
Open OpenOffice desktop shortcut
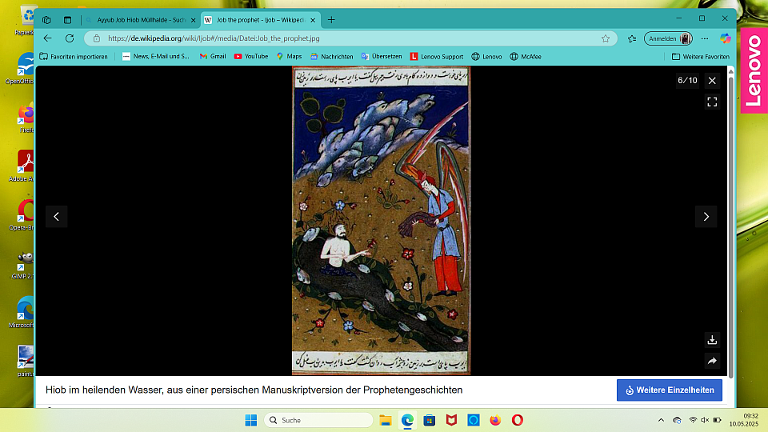[22, 70]
